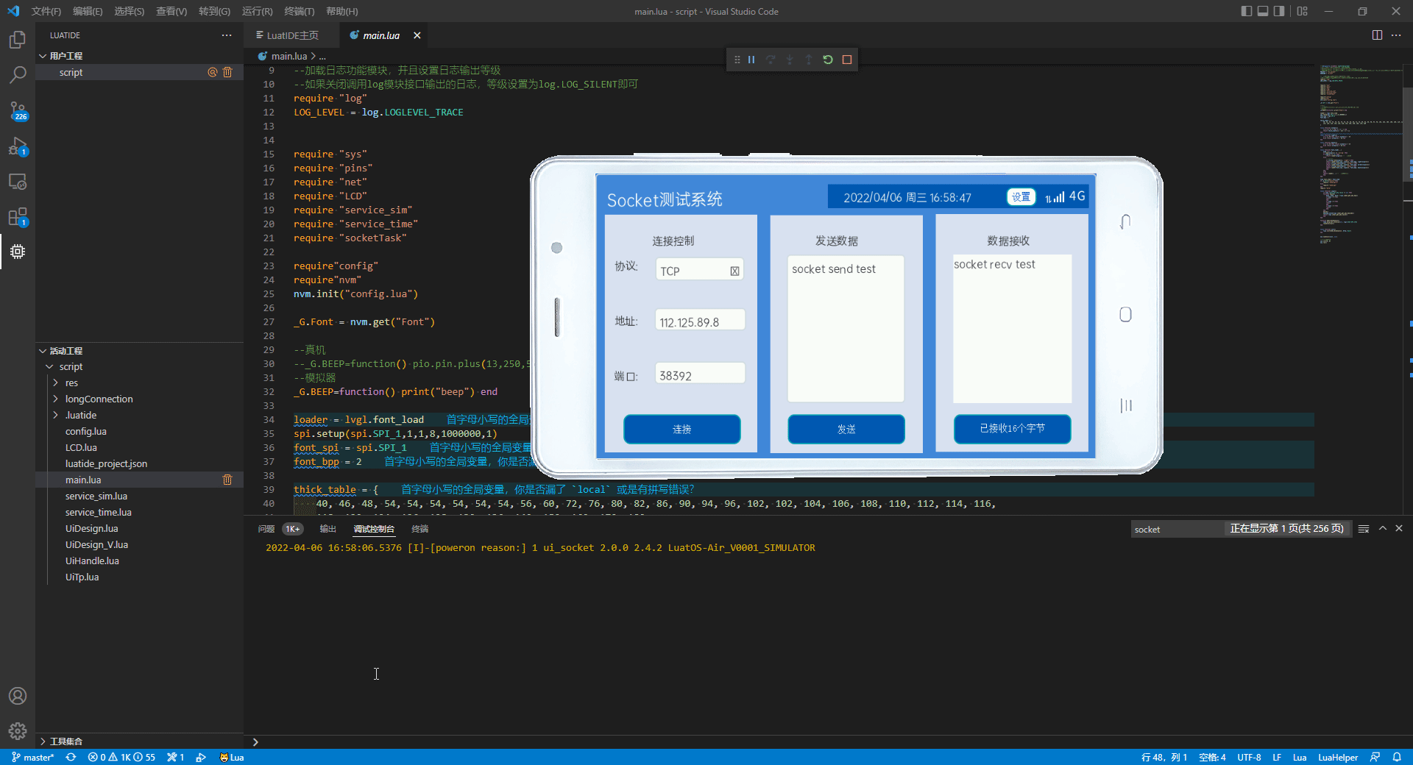Viewport: 1413px width, 765px height.
Task: Toggle the bottom panel layout button
Action: pyautogui.click(x=1263, y=11)
